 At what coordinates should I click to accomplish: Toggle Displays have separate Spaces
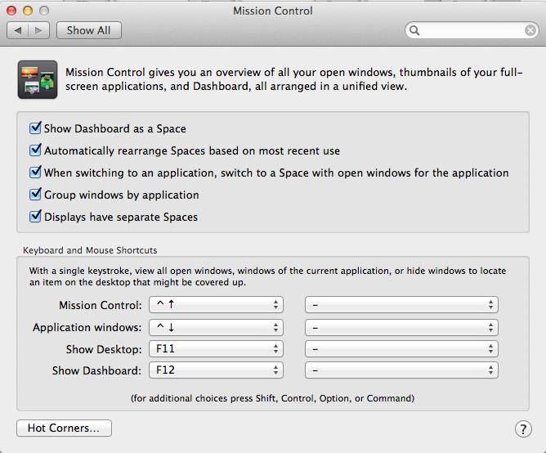pyautogui.click(x=35, y=217)
